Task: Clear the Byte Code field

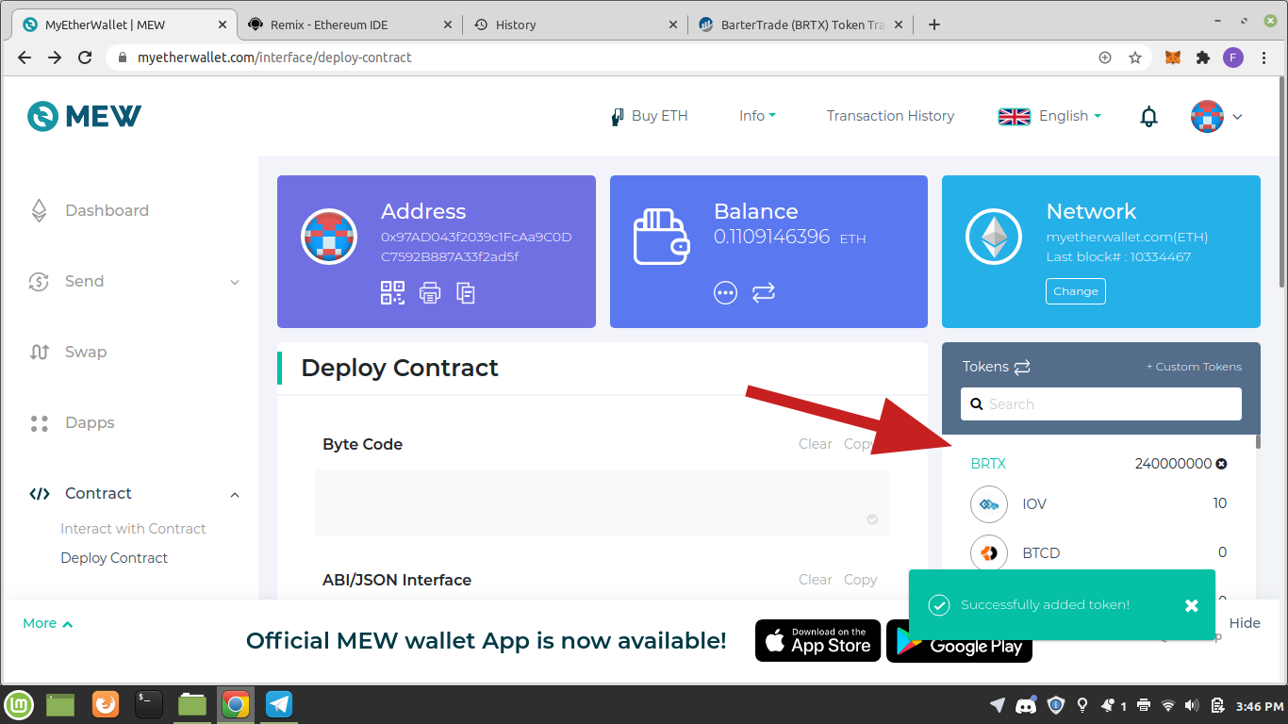Action: coord(815,444)
